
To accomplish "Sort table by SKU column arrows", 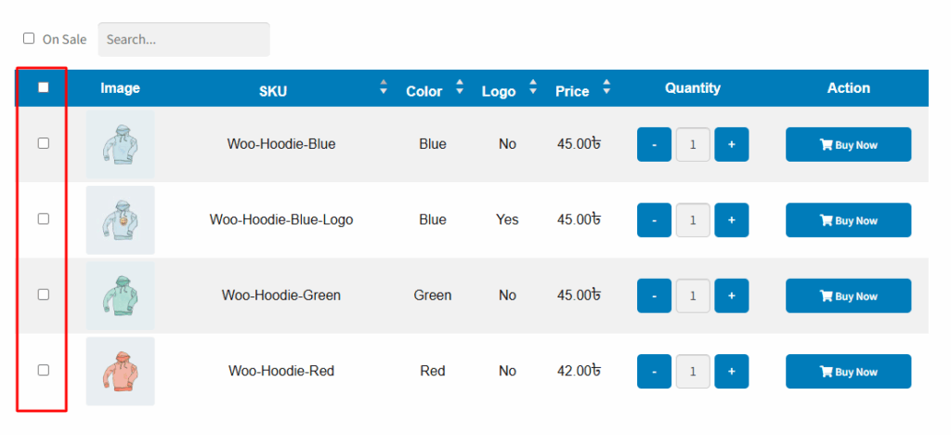I will [x=384, y=86].
